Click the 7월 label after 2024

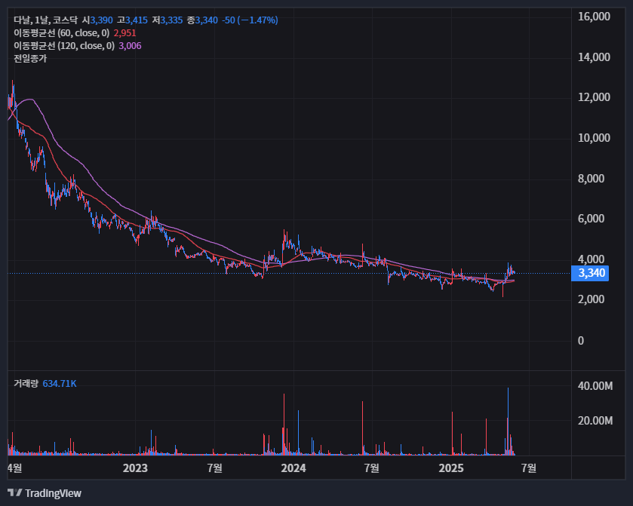pyautogui.click(x=371, y=468)
